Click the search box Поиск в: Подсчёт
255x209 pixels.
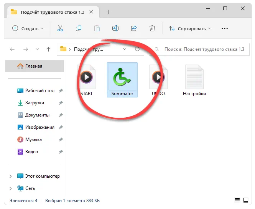tap(199, 49)
